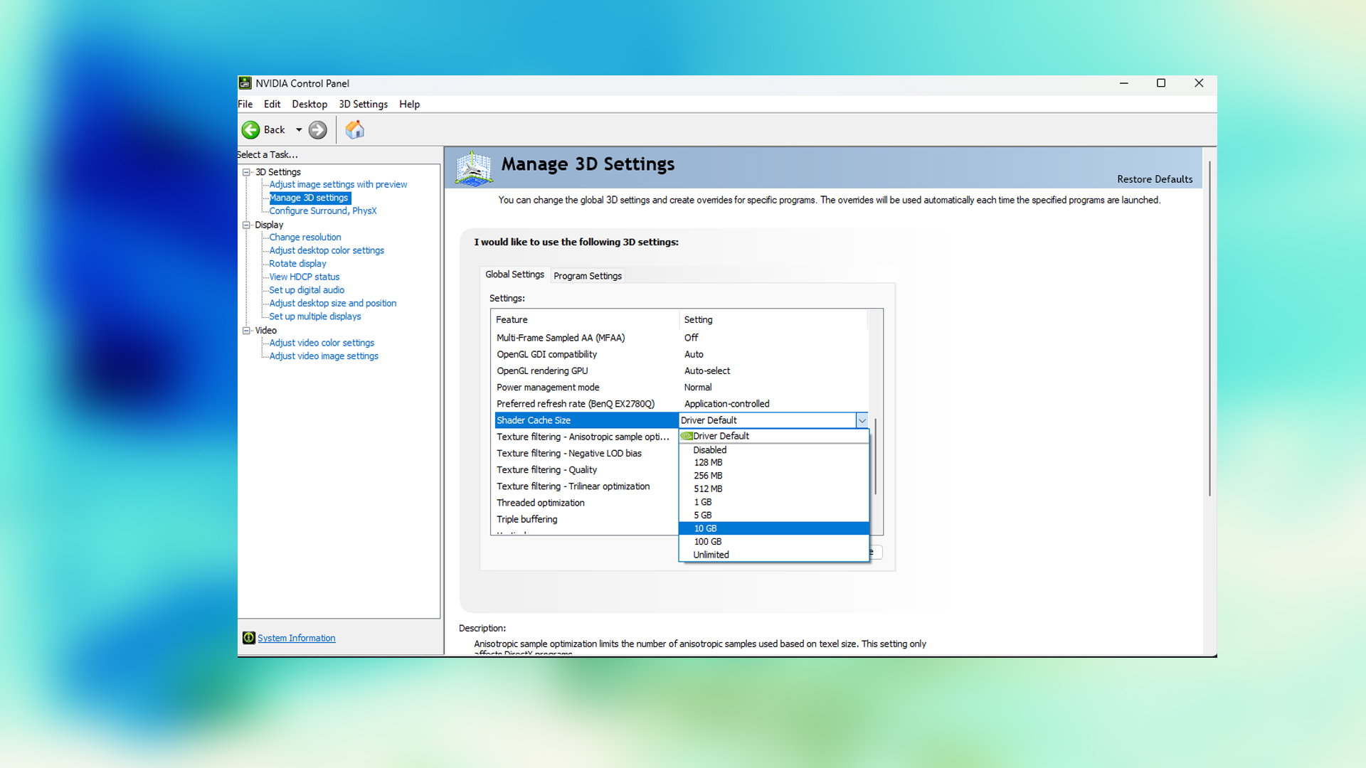Screen dimensions: 1366x768
Task: Choose 512 MB cache size
Action: coord(774,489)
